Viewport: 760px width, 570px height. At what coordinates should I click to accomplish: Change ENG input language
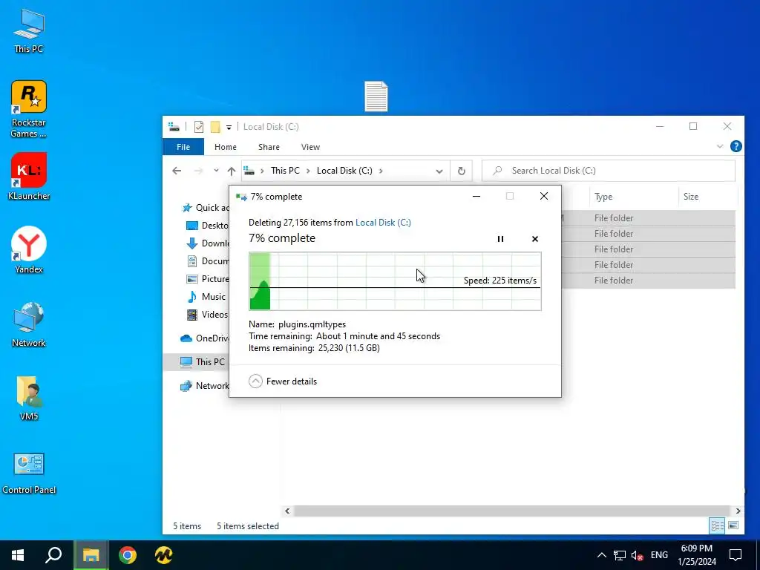659,555
